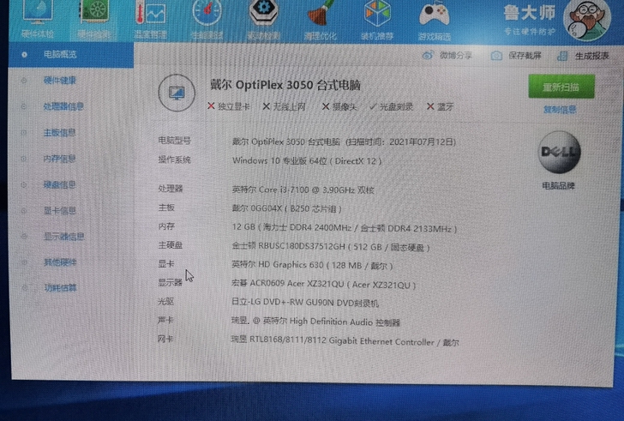Viewport: 624px width, 421px height.
Task: Click the 保存截屏 camera icon
Action: [496, 56]
